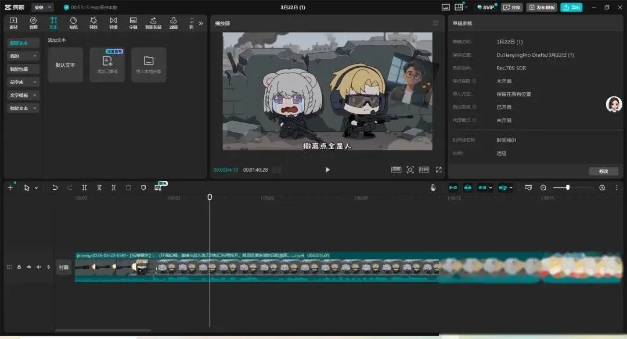Expand the 智能文本 category
This screenshot has width=627, height=339.
[x=23, y=109]
